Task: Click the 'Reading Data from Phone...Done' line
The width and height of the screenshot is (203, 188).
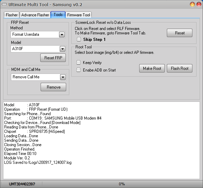Action: [x=31, y=127]
